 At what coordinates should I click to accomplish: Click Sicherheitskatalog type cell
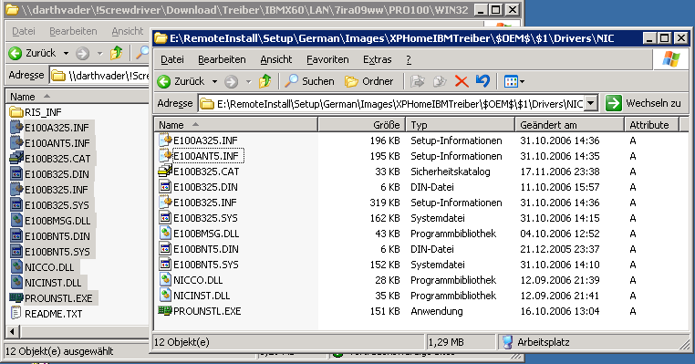click(x=451, y=172)
